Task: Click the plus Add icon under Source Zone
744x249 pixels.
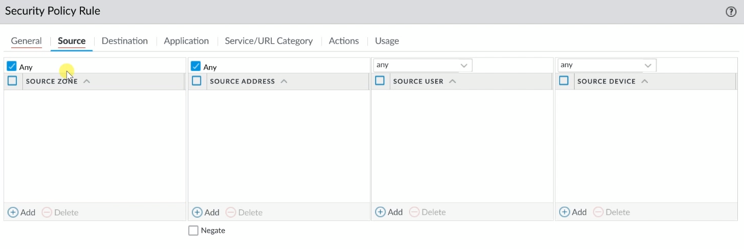Action: pyautogui.click(x=13, y=212)
